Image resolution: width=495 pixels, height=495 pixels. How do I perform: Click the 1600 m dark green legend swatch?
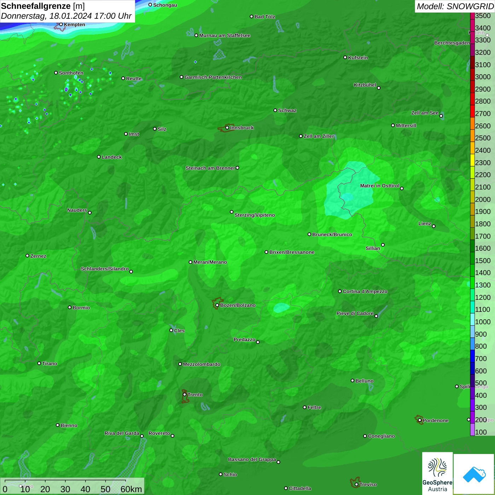pyautogui.click(x=472, y=246)
